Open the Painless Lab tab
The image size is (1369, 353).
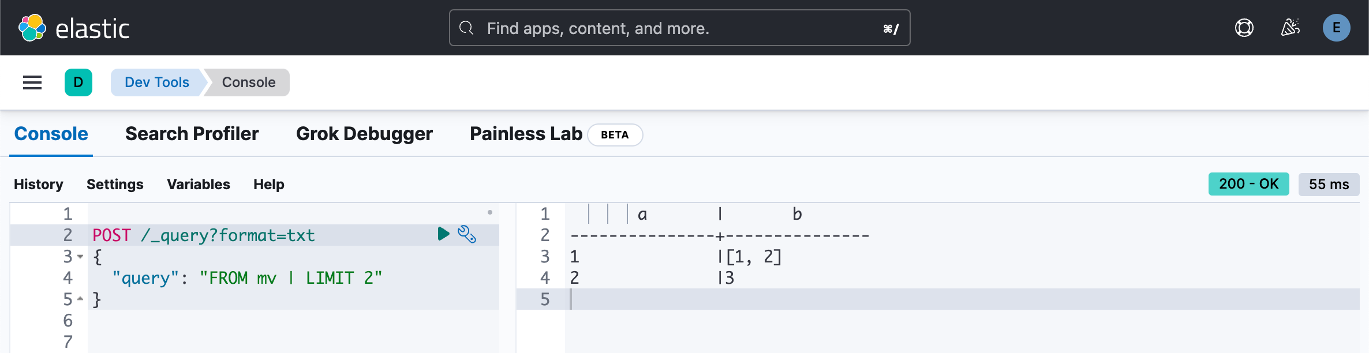(526, 134)
